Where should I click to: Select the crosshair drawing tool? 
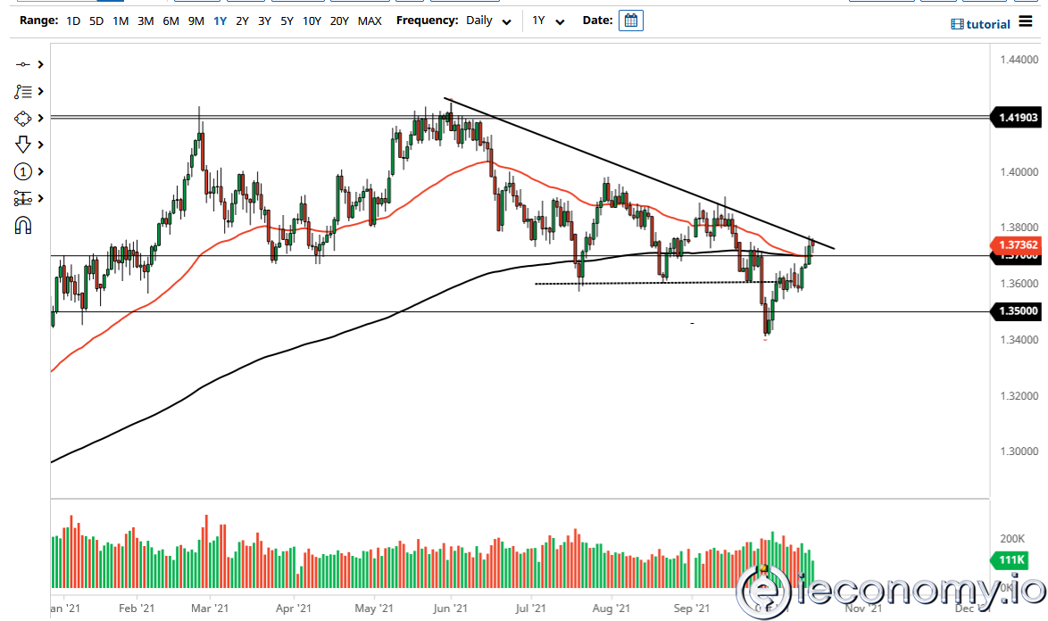pos(22,64)
